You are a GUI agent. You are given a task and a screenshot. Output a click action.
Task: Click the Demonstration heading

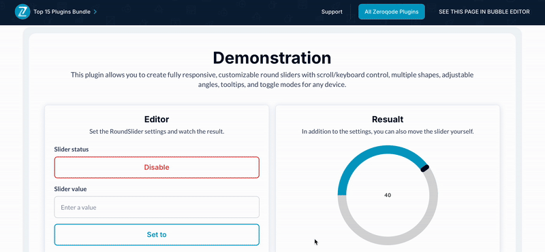coord(272,58)
